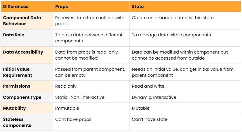Screen dimensions: 242x132
Task: Click the State column header
Action: 138,7
